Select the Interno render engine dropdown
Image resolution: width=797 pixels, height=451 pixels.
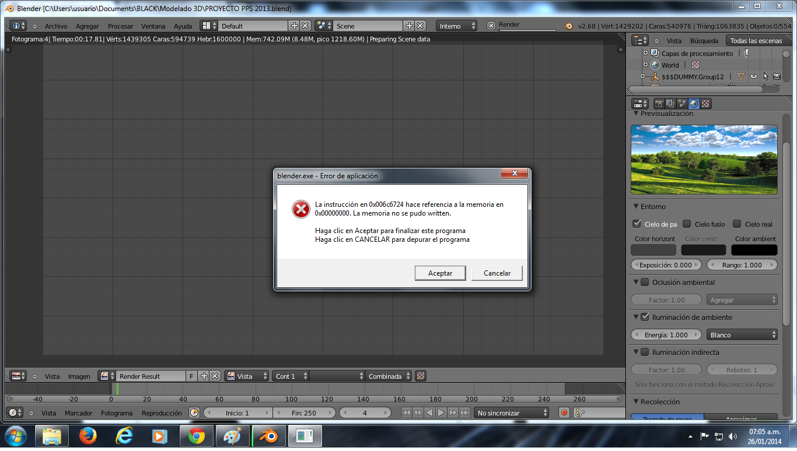click(x=457, y=26)
